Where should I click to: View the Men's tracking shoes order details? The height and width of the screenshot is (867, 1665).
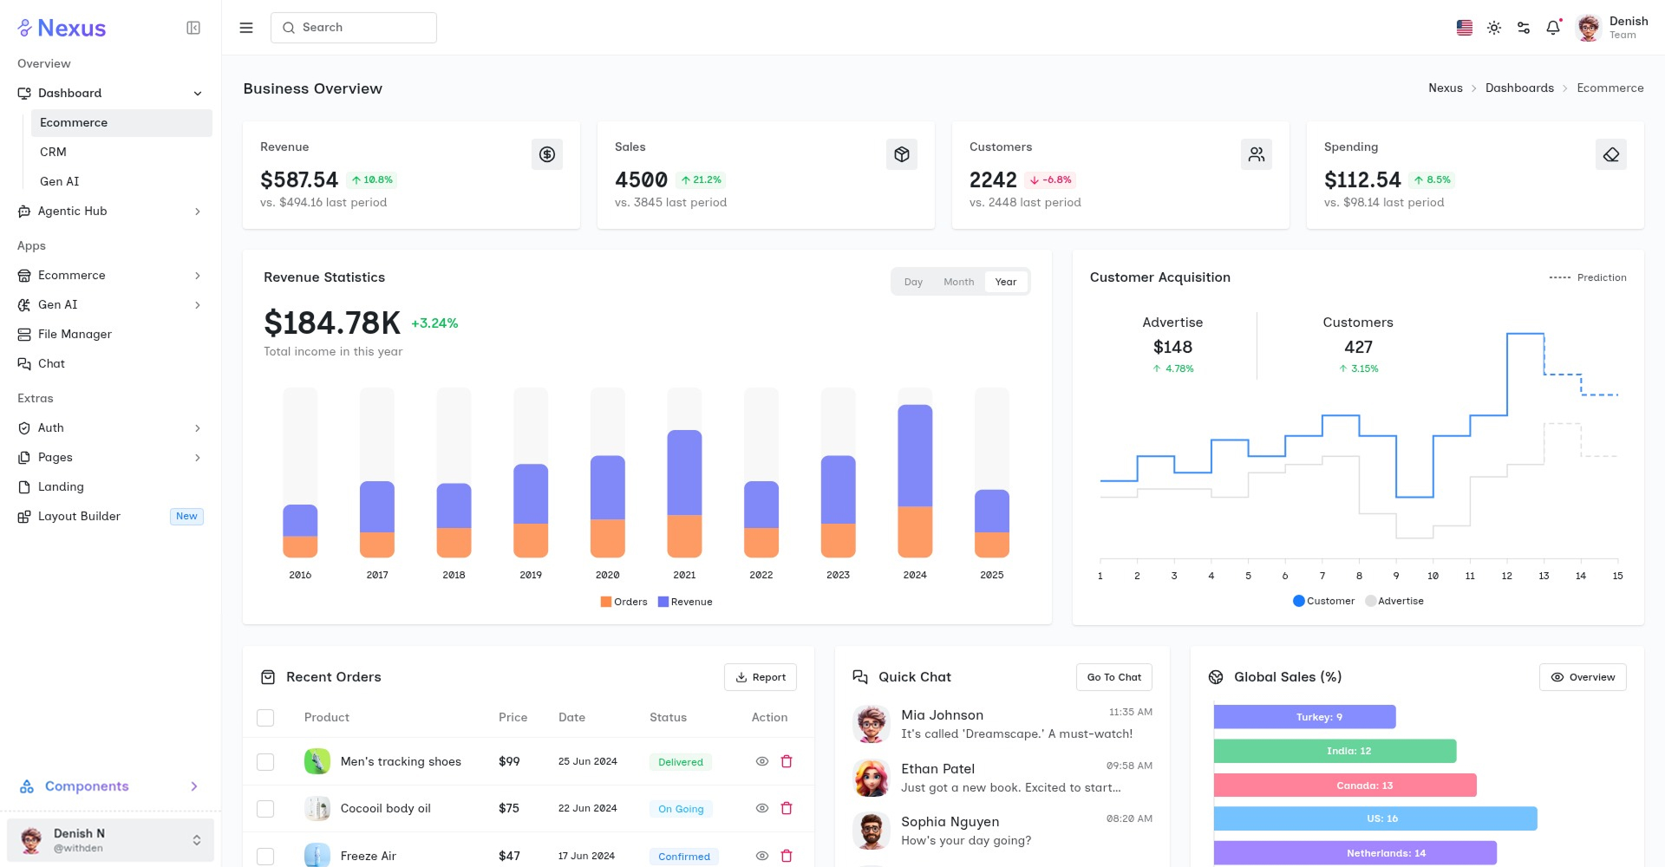(x=761, y=760)
